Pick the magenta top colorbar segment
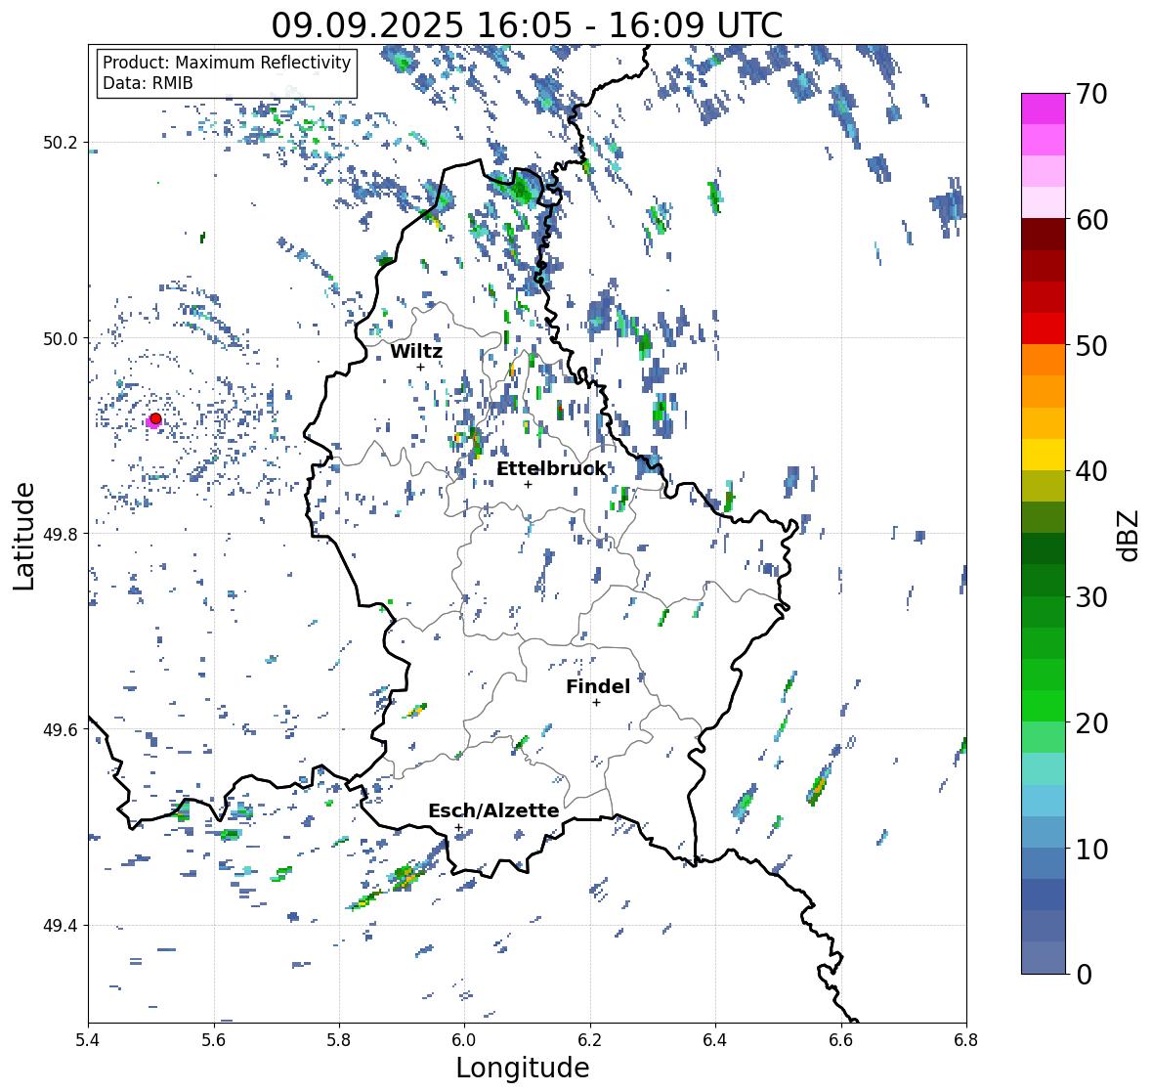The image size is (1152, 1092). tap(1044, 109)
